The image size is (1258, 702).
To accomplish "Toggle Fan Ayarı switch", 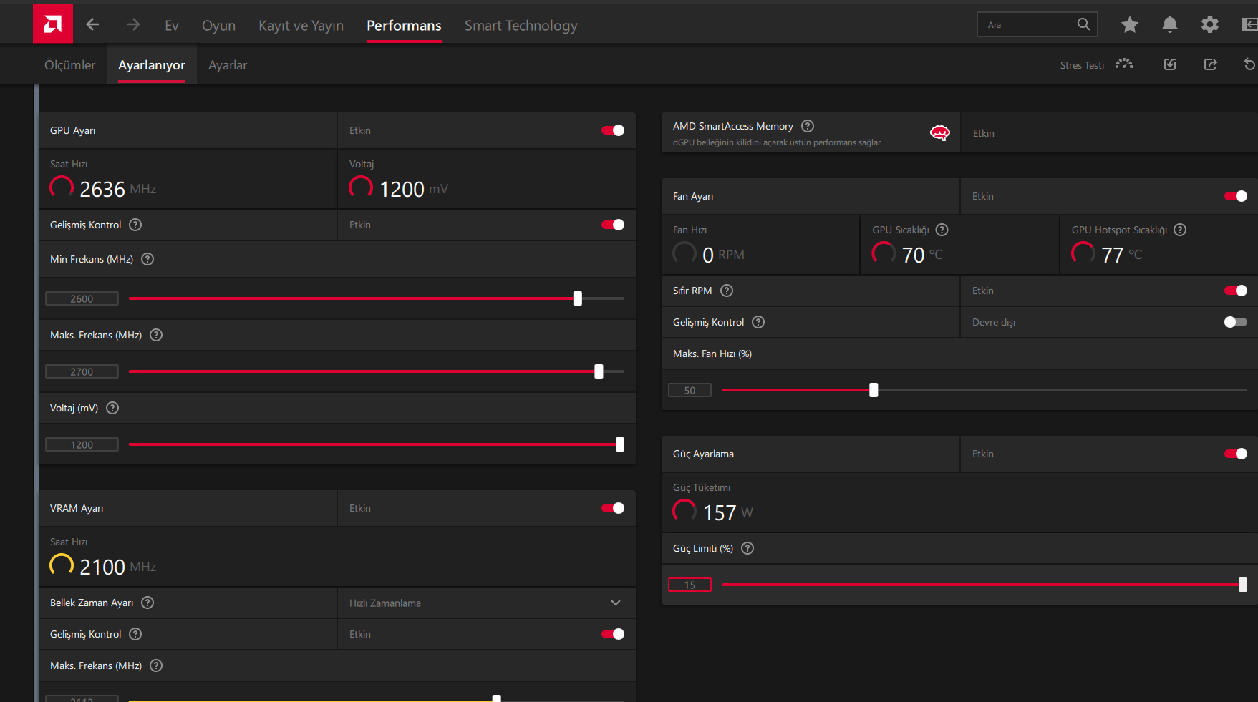I will pos(1236,196).
